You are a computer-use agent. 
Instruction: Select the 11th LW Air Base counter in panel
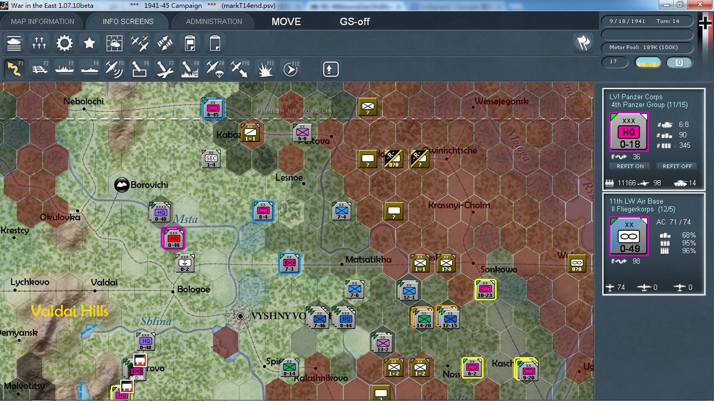point(629,237)
